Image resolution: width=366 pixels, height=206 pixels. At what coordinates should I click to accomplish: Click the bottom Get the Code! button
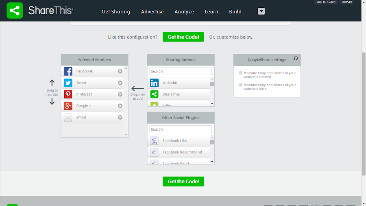tap(183, 182)
